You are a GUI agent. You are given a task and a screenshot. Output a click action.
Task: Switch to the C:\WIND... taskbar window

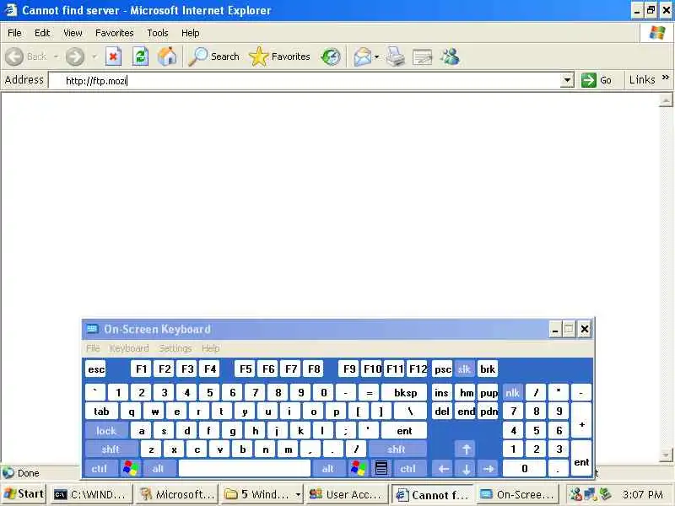[91, 495]
